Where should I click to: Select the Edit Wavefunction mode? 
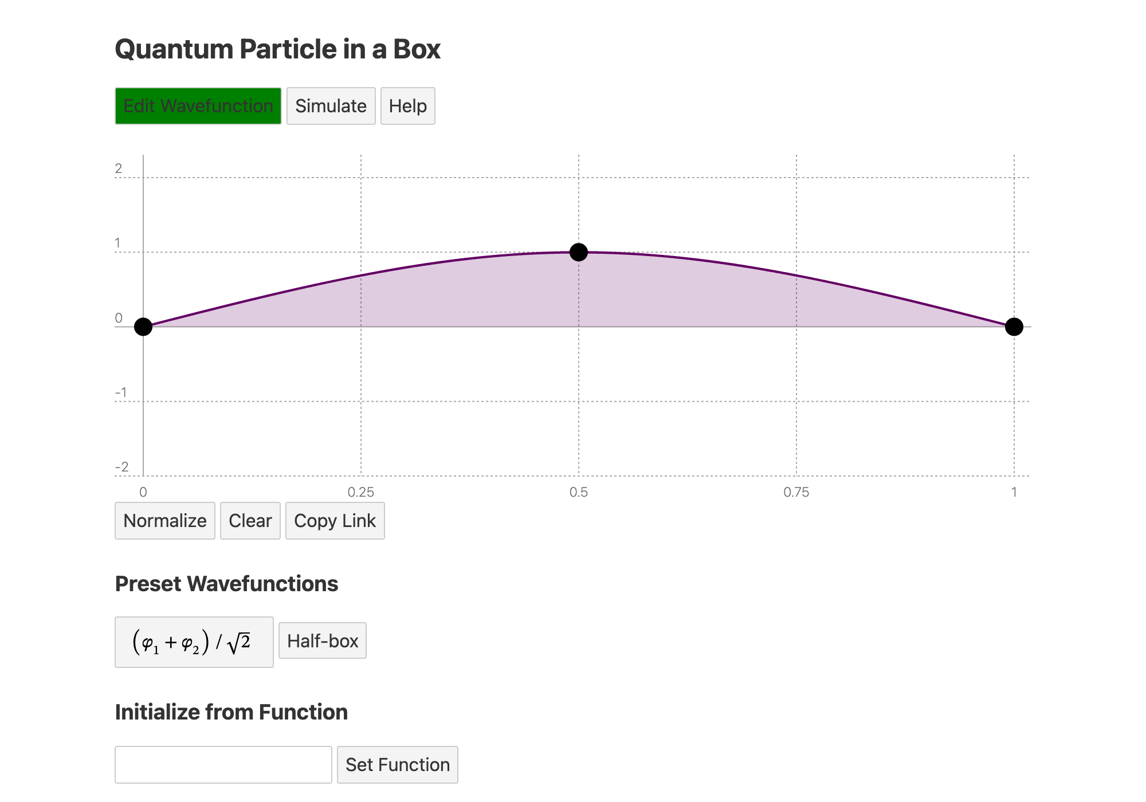pos(198,106)
